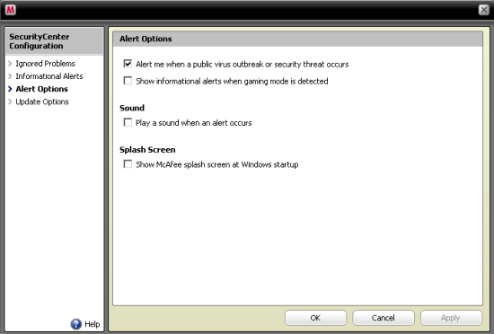Screen dimensions: 494x334
Task: Uncheck public virus outbreak alert checkbox
Action: coord(128,64)
